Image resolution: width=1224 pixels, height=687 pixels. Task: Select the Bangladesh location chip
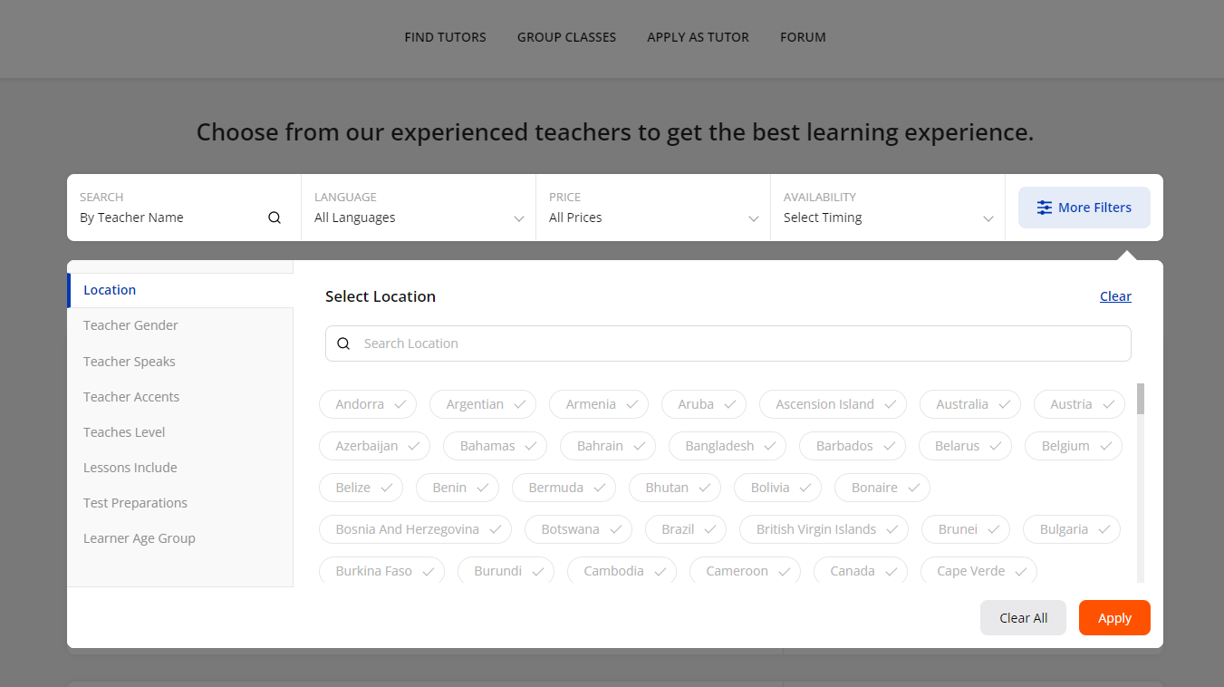tap(728, 446)
